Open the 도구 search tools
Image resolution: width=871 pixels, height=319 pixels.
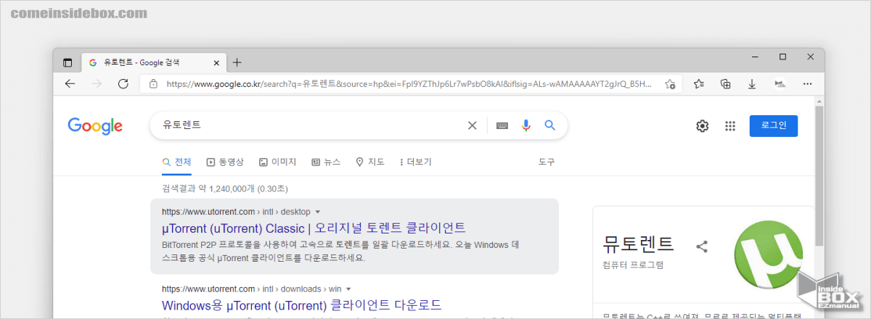547,162
